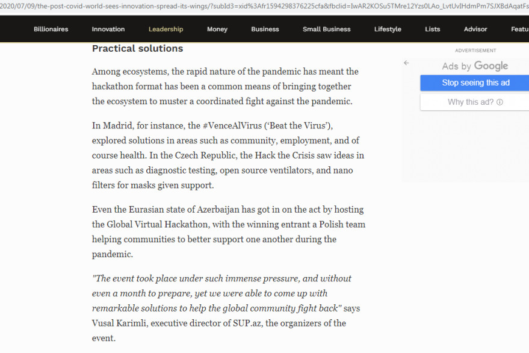Open the Business nav item
The image size is (529, 353).
click(x=265, y=29)
